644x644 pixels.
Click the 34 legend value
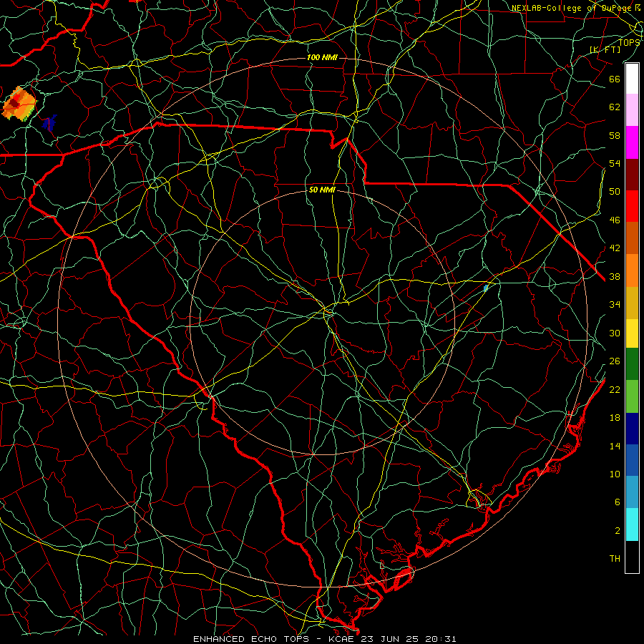point(615,304)
